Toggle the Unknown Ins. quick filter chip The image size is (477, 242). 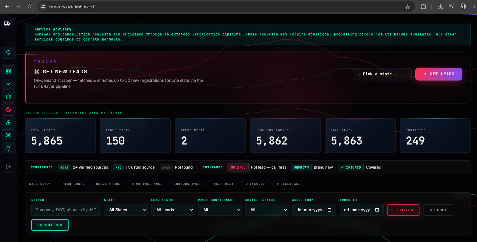tap(187, 184)
